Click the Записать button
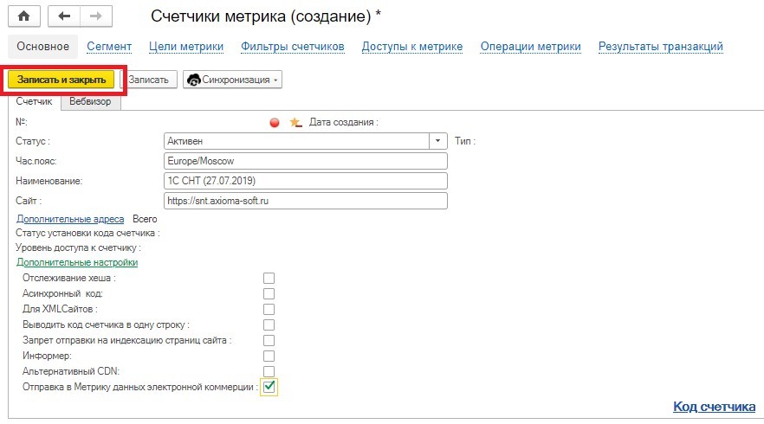This screenshot has width=764, height=424. tap(147, 80)
